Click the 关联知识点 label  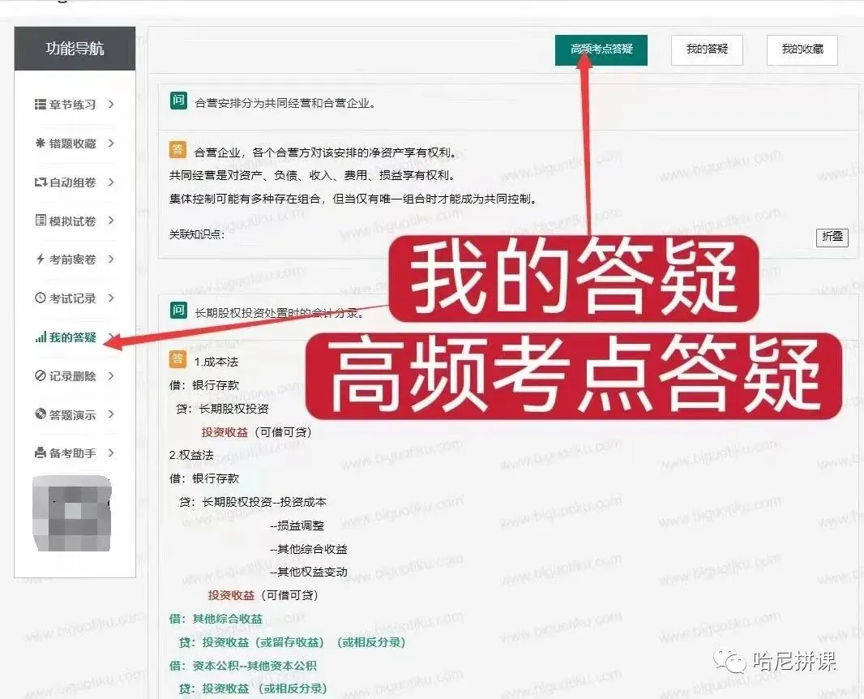[197, 234]
